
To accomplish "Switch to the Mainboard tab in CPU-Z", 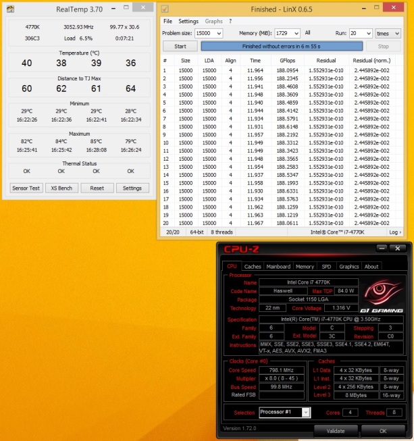I will click(x=278, y=266).
